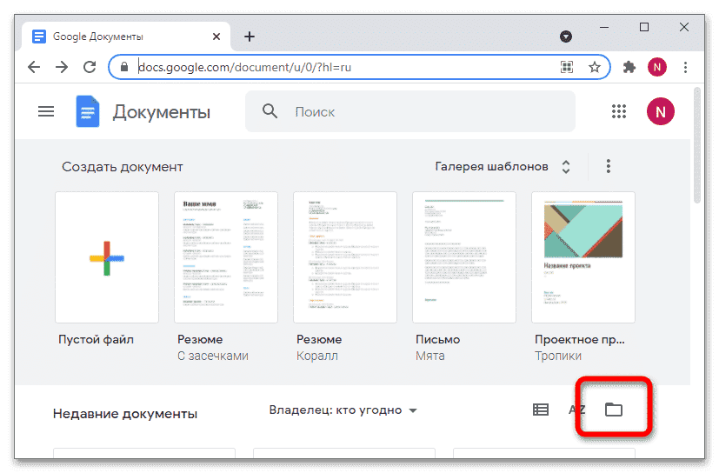719x473 pixels.
Task: Open the three-dot template options menu
Action: coord(609,166)
